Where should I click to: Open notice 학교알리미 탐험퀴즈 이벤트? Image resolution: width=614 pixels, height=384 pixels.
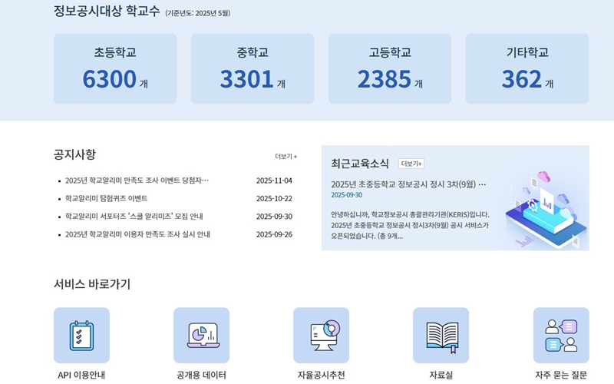106,198
